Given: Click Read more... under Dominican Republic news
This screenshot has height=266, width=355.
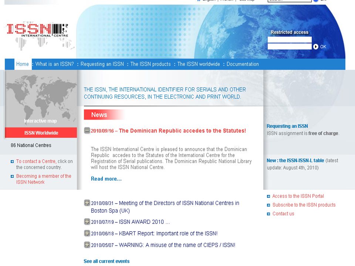Looking at the screenshot, I should pyautogui.click(x=106, y=179).
